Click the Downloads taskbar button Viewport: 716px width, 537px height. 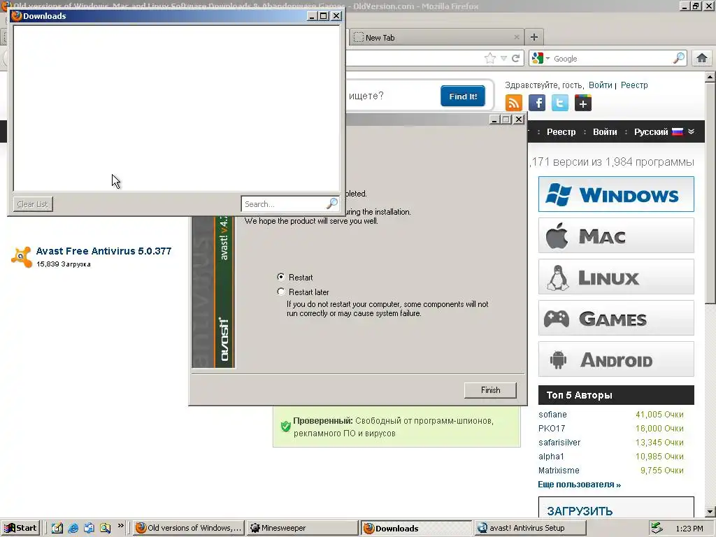click(416, 528)
